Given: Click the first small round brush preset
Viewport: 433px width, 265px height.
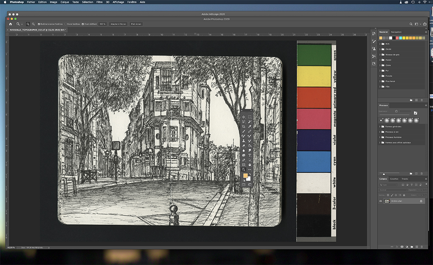Looking at the screenshot, I should pyautogui.click(x=381, y=120).
